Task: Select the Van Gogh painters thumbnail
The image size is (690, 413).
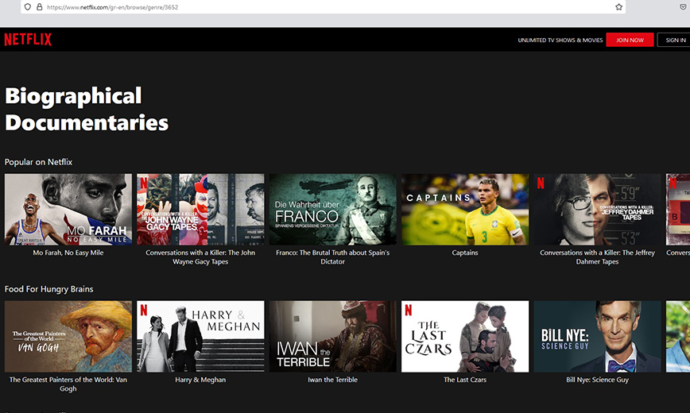Action: tap(68, 336)
